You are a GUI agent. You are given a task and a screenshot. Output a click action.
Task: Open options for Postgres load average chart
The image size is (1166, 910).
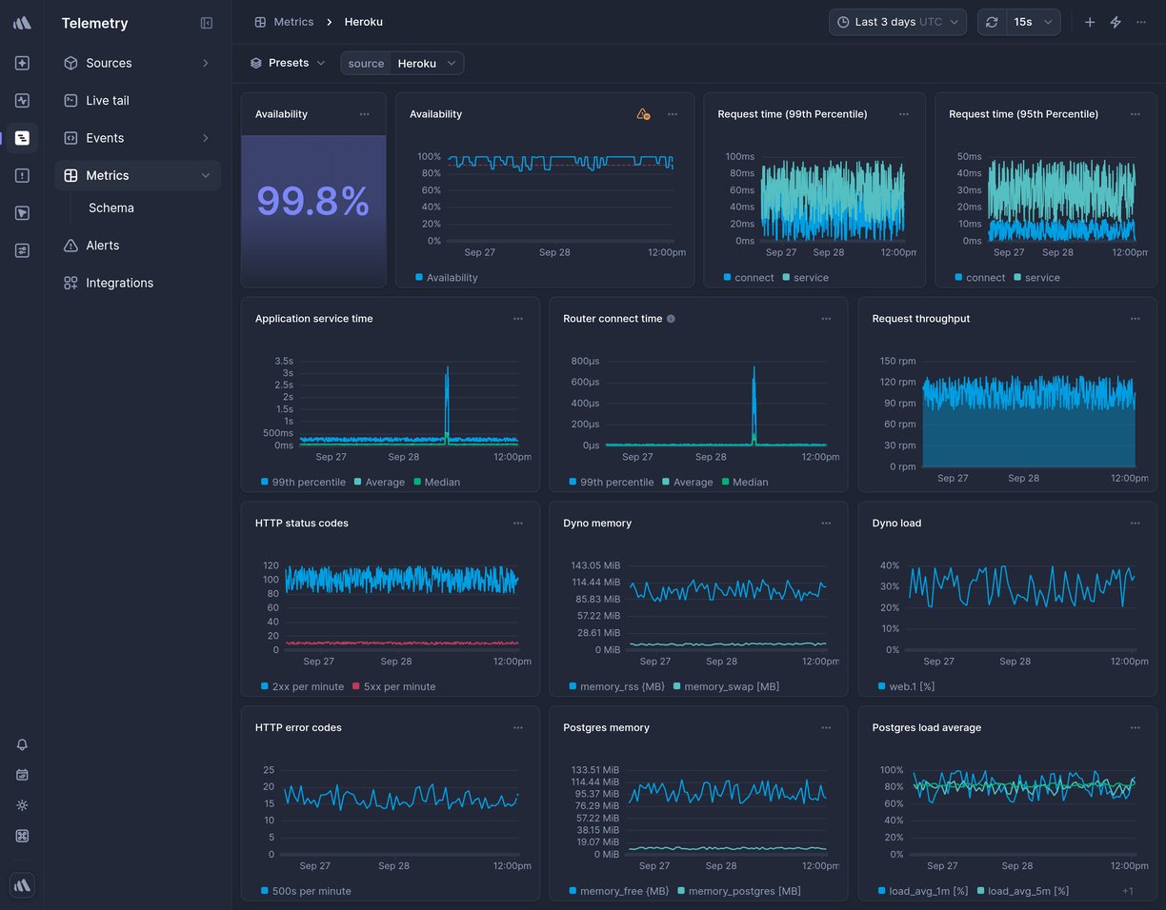click(x=1135, y=728)
